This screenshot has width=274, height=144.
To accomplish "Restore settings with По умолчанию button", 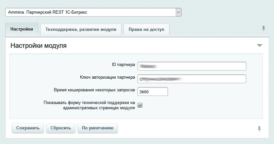I will [x=98, y=128].
